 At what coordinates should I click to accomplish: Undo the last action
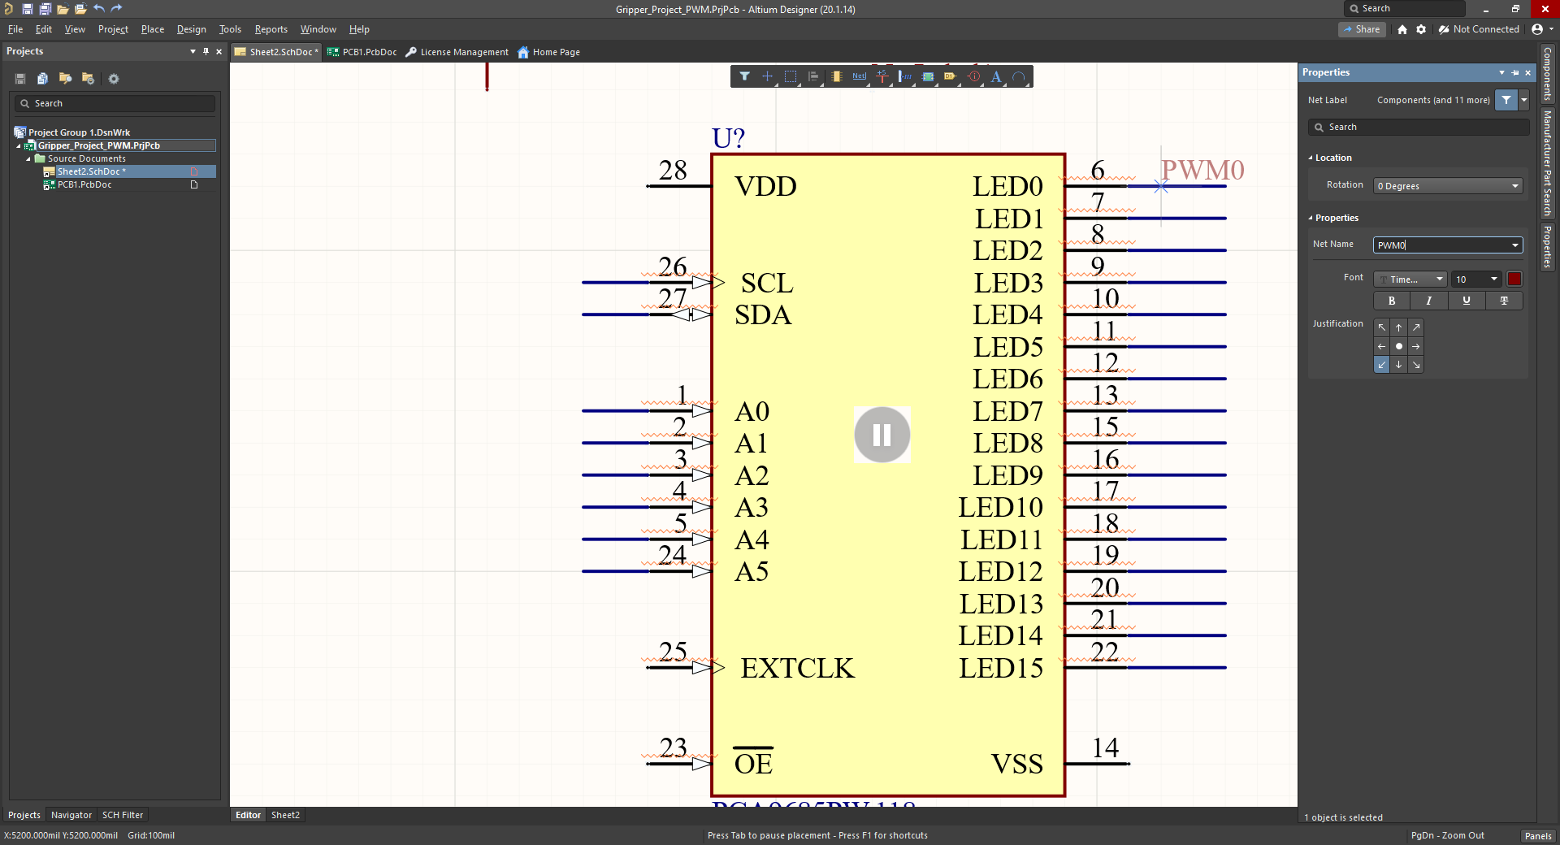[99, 9]
